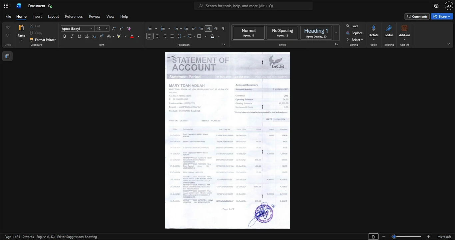455x240 pixels.
Task: Click the red font color button
Action: 132,36
